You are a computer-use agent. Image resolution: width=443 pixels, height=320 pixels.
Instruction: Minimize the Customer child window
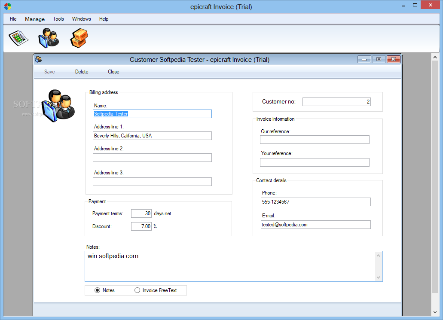click(x=364, y=59)
